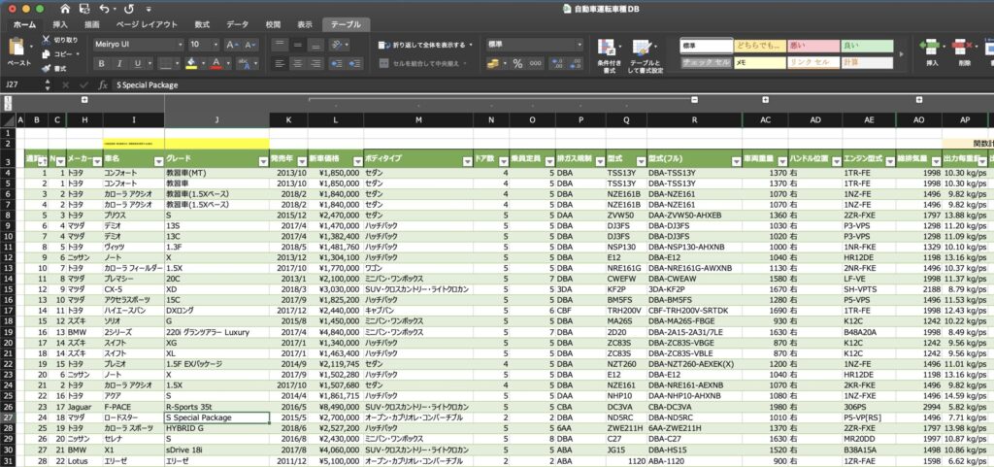The height and width of the screenshot is (467, 994).
Task: Redo with the circular arrow icon
Action: (x=129, y=9)
